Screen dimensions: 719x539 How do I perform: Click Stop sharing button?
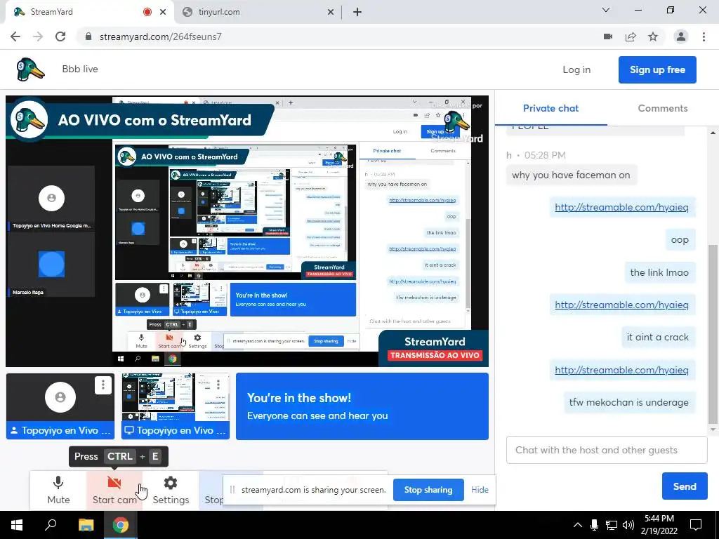pyautogui.click(x=428, y=490)
